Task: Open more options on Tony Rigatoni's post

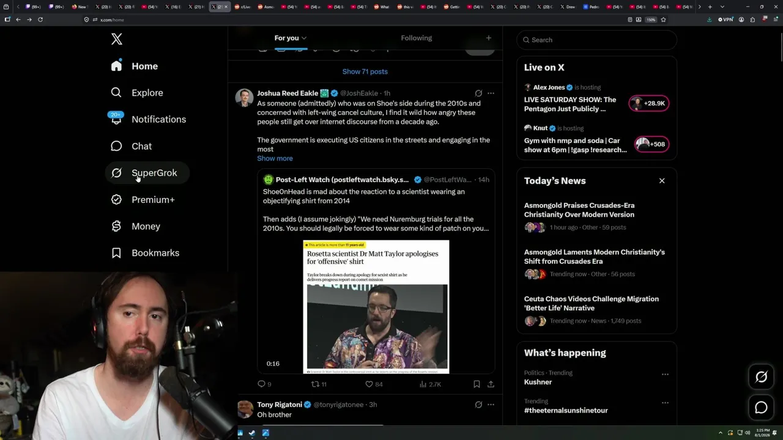Action: (x=491, y=405)
